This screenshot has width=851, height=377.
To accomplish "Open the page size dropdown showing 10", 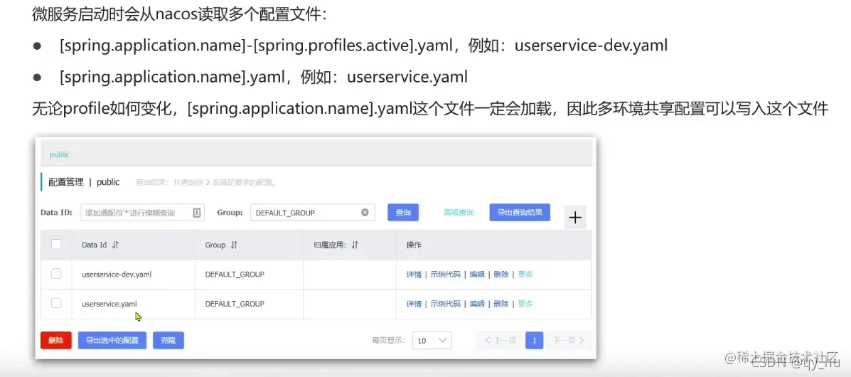I will (x=432, y=341).
